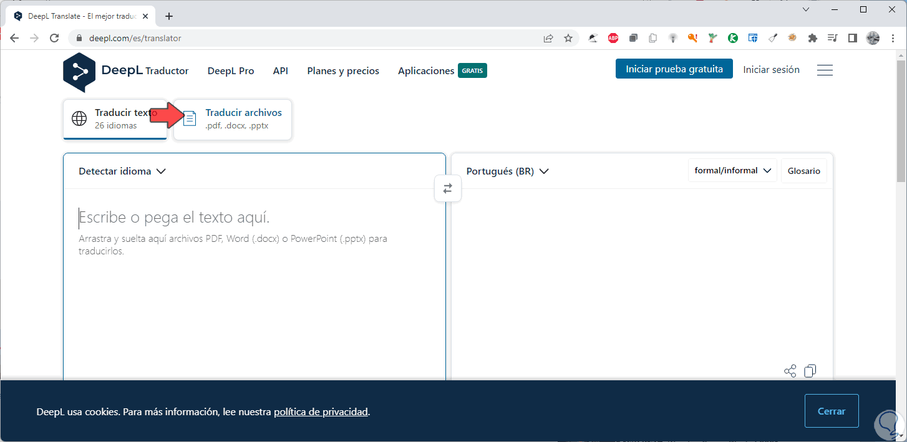Open the Adblock Plus extension
The image size is (907, 442).
(613, 38)
